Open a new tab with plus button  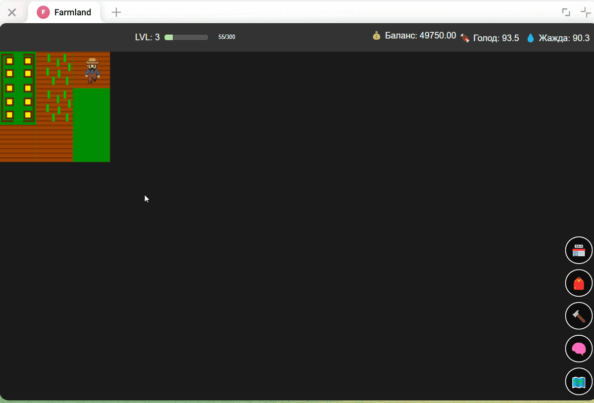(116, 12)
